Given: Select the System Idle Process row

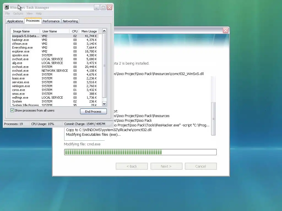Looking at the screenshot, I should (x=55, y=105).
